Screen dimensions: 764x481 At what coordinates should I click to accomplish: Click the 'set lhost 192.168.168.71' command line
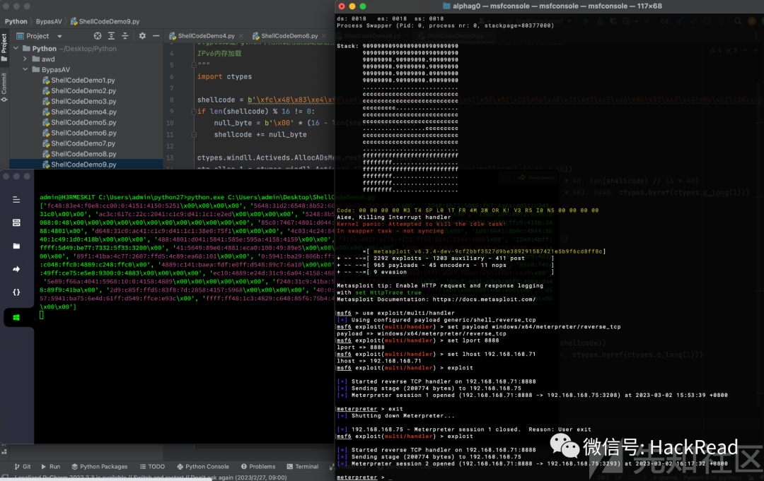[x=436, y=354]
